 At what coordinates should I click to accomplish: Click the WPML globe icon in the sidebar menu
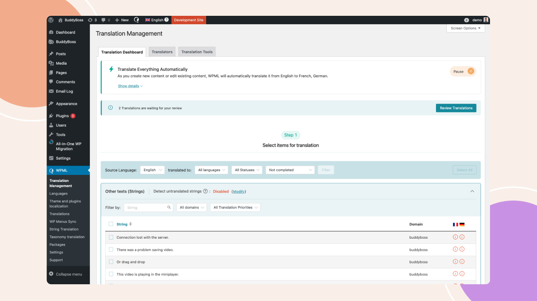[52, 170]
